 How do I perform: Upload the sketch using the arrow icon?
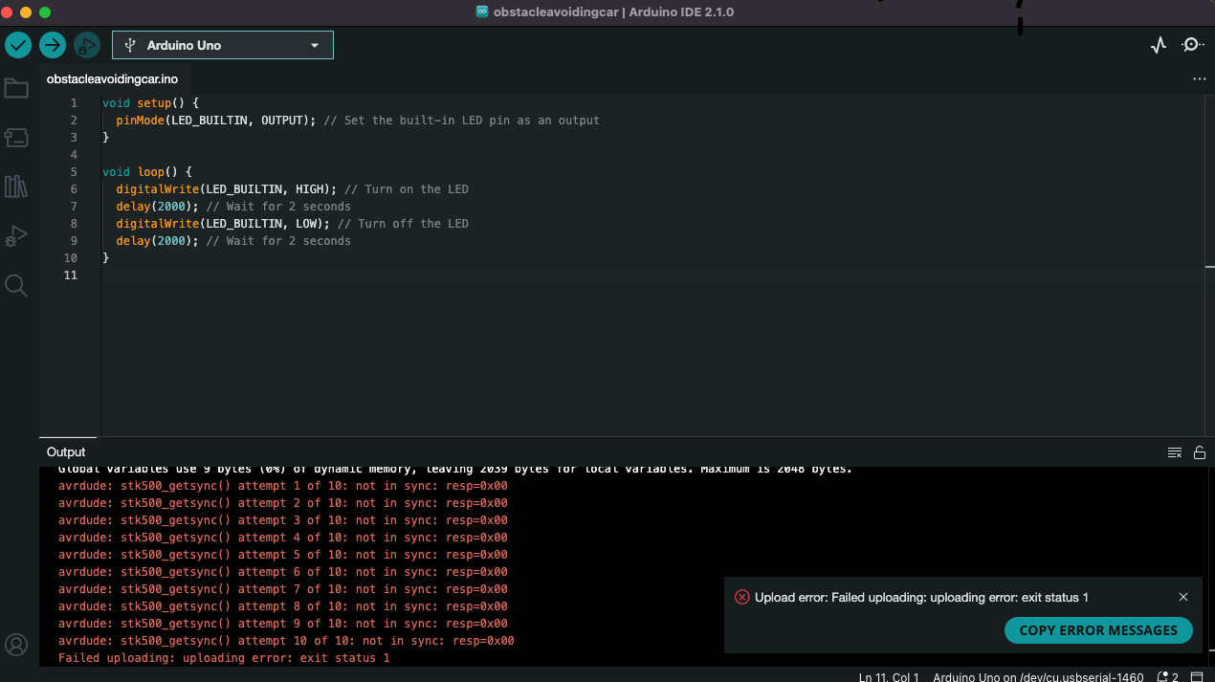coord(52,44)
